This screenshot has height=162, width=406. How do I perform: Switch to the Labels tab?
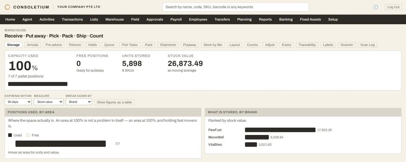pyautogui.click(x=328, y=45)
